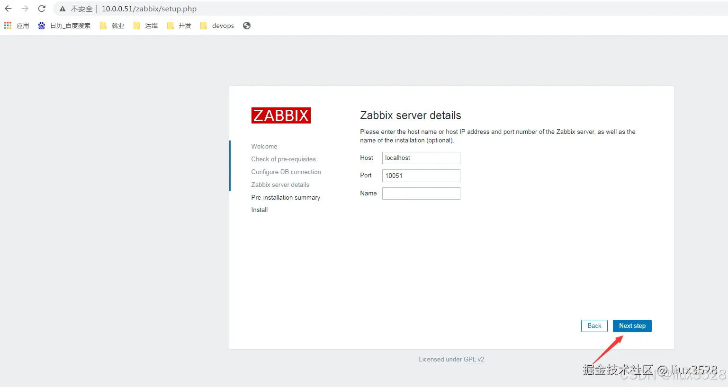The width and height of the screenshot is (728, 387).
Task: Click the browser forward arrow
Action: click(25, 9)
